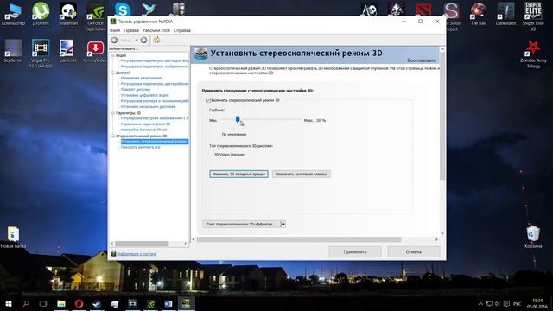This screenshot has width=553, height=311.
Task: Open the stereoscopic test dropdown arrow
Action: pyautogui.click(x=283, y=225)
